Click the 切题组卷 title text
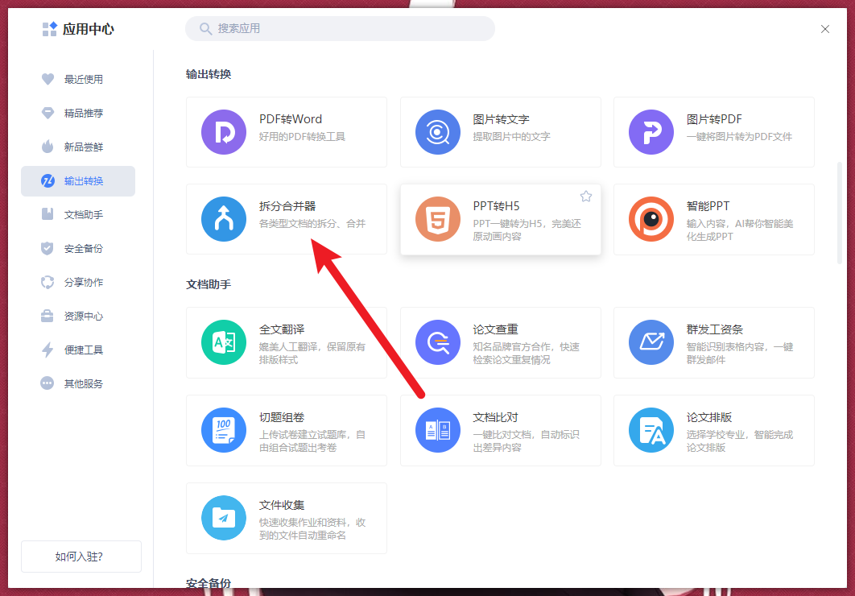 click(x=282, y=417)
